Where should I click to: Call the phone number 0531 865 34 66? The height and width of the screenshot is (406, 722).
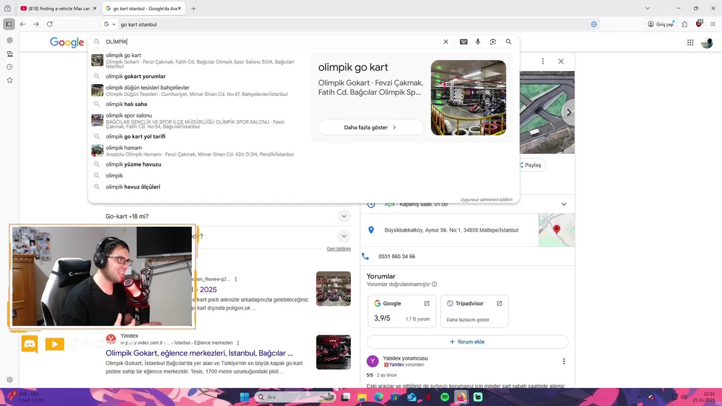click(397, 257)
